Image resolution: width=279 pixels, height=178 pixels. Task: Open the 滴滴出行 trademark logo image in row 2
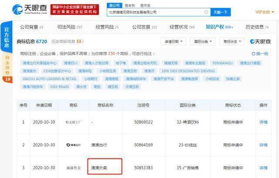[x=74, y=145]
